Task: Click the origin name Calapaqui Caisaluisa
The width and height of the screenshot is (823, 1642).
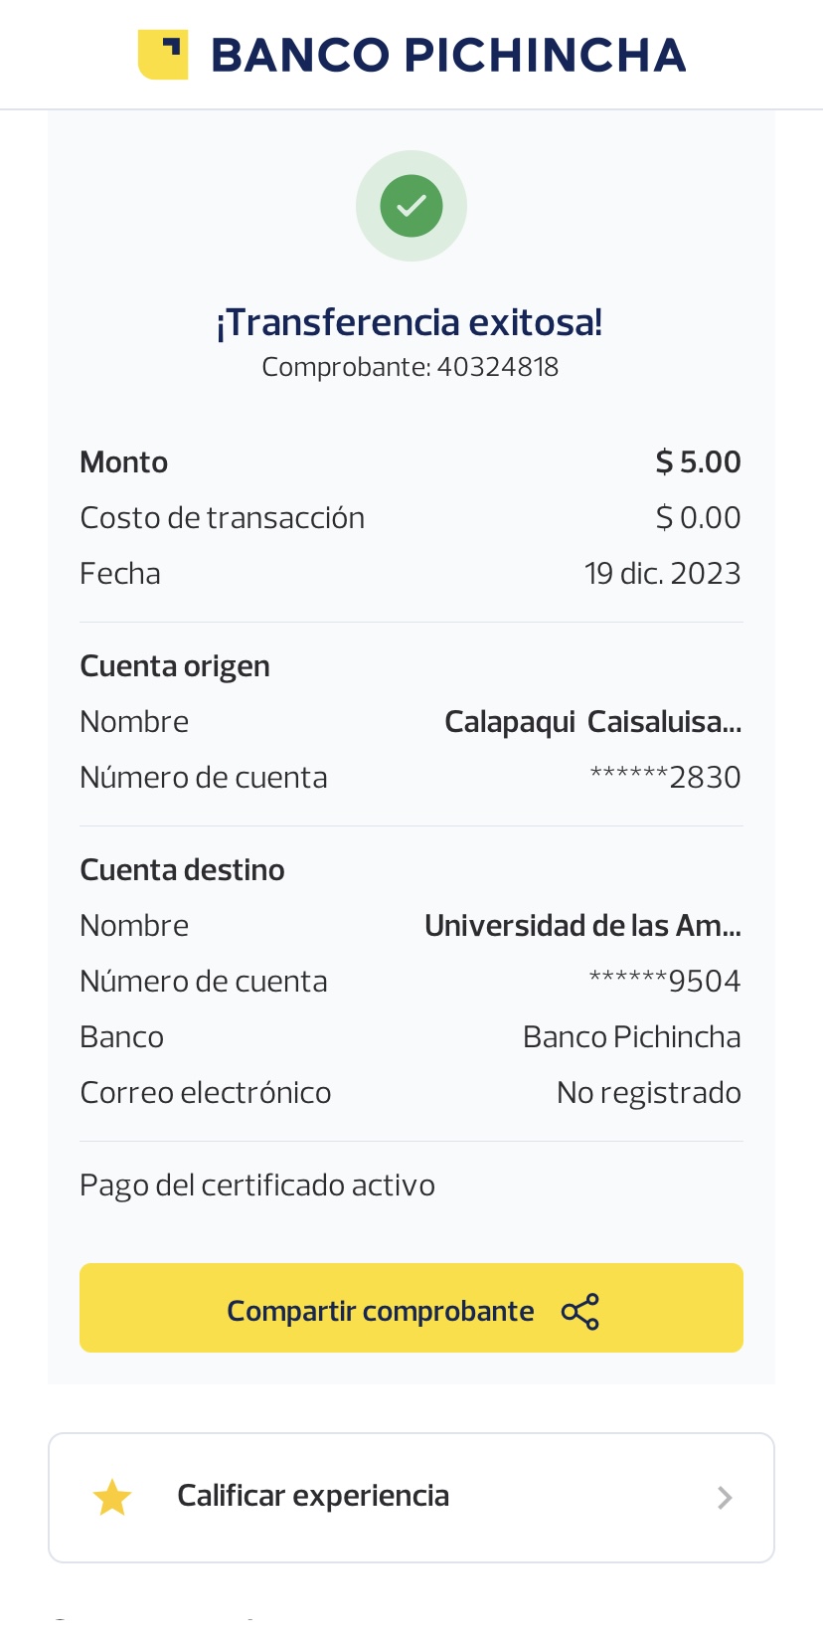Action: [x=592, y=722]
